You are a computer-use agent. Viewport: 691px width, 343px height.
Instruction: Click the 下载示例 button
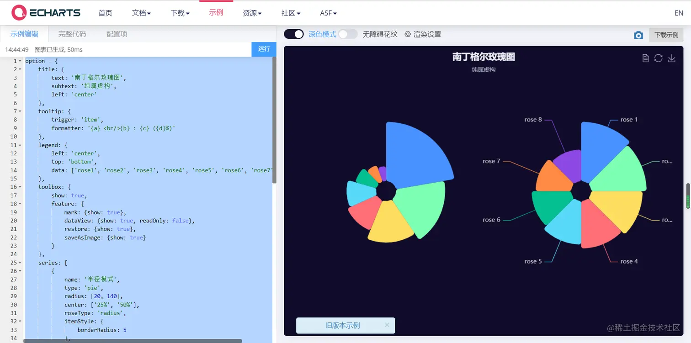[x=666, y=35]
